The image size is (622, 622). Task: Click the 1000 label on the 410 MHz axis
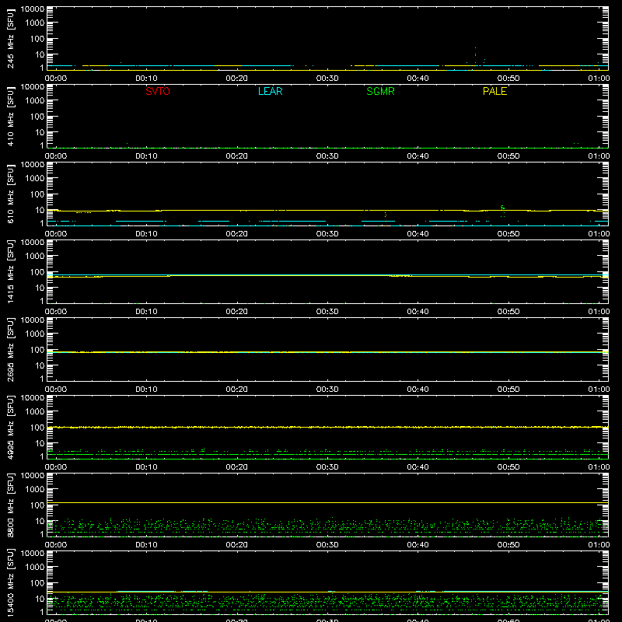[x=35, y=101]
